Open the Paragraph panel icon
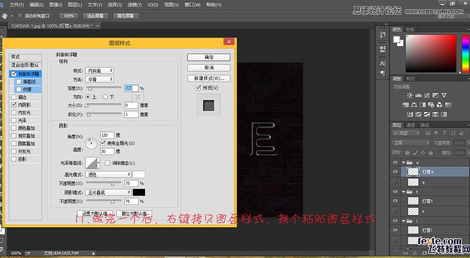 tap(383, 73)
